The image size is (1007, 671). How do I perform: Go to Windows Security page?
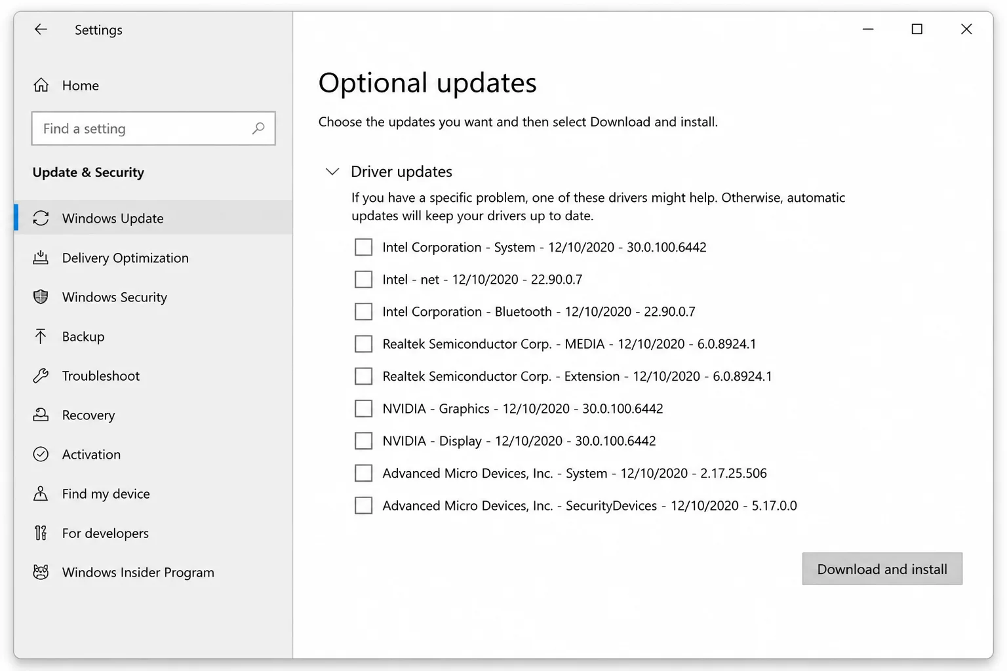[153, 297]
